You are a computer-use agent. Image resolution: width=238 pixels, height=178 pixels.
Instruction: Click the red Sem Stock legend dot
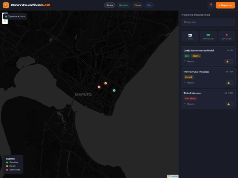[x=7, y=170]
